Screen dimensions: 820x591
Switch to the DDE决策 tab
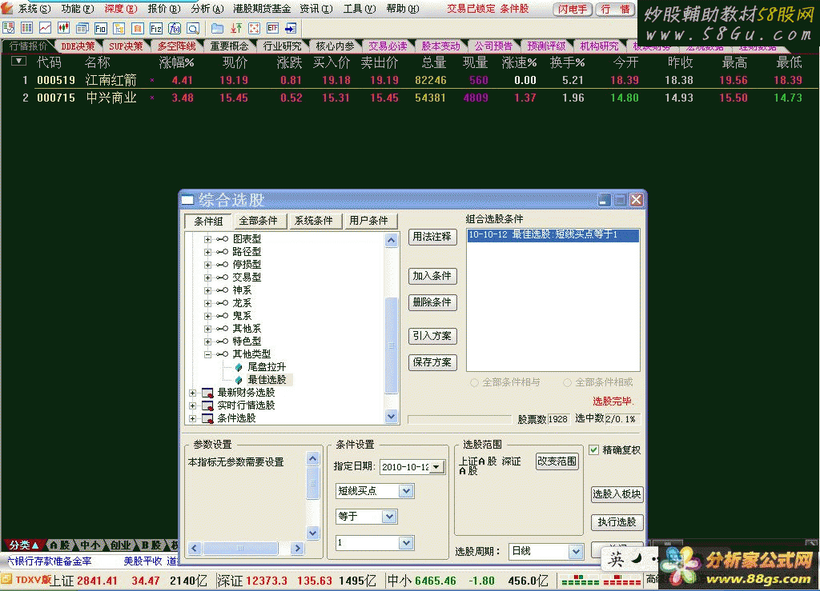click(x=78, y=46)
